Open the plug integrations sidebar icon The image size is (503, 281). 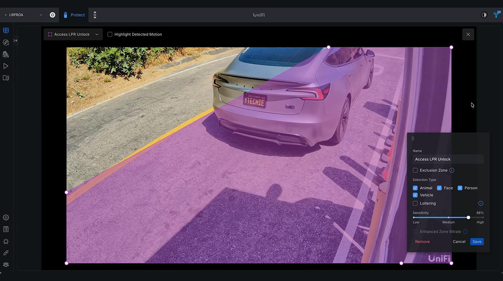(6, 253)
